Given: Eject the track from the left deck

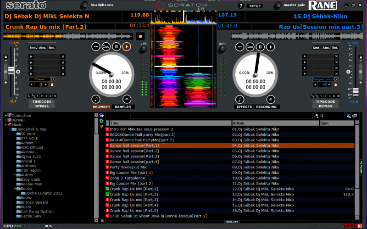Looking at the screenshot, I should 127,99.
